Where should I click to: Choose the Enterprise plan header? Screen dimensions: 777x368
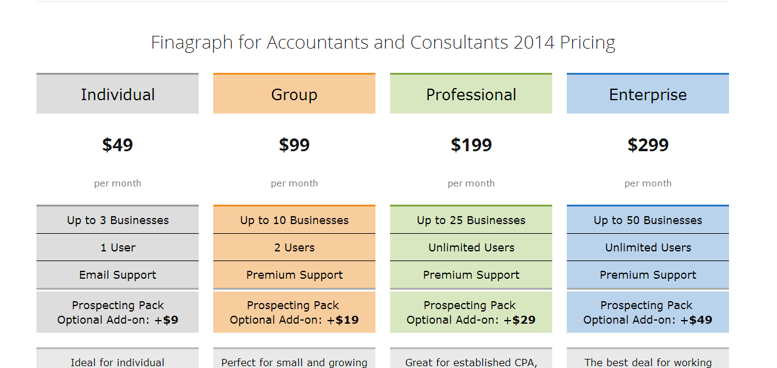(x=648, y=94)
